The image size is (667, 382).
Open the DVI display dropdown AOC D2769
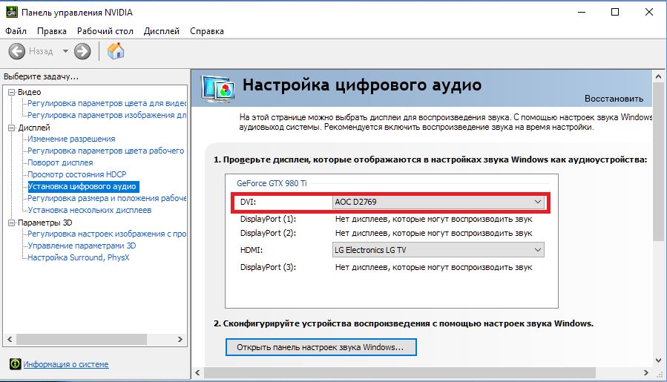[438, 202]
